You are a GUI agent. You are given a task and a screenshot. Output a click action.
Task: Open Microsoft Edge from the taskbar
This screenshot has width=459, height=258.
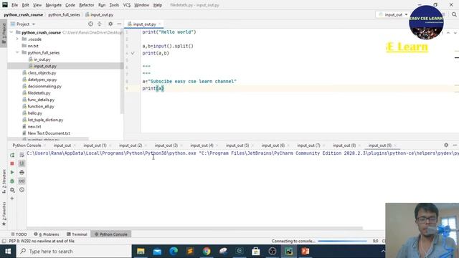click(174, 252)
